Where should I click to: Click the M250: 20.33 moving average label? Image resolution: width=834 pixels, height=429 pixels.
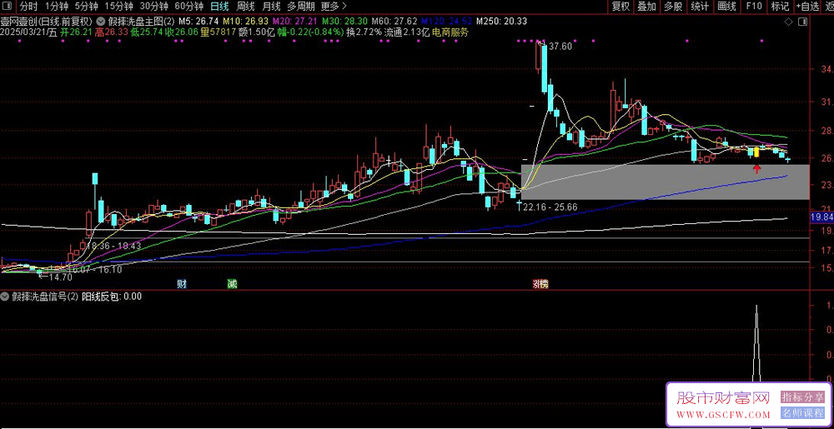[501, 22]
